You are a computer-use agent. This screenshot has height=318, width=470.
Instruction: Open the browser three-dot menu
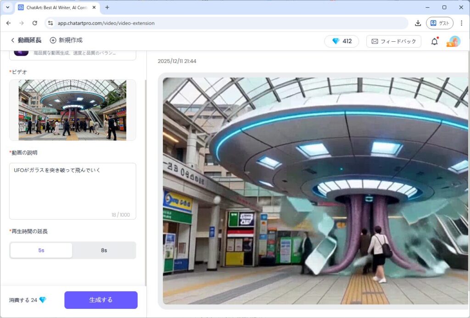point(461,23)
